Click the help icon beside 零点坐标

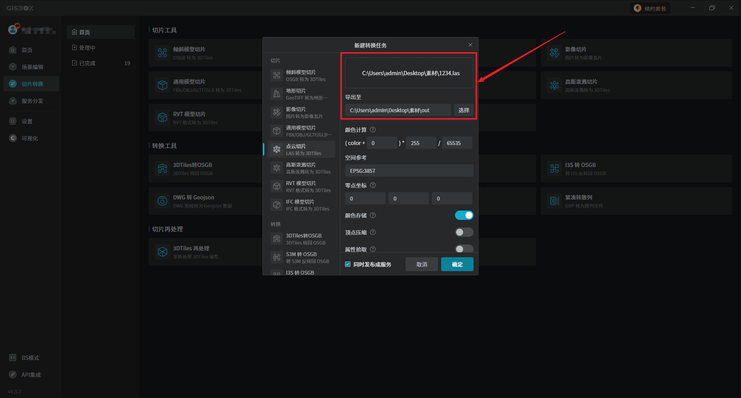tap(373, 186)
